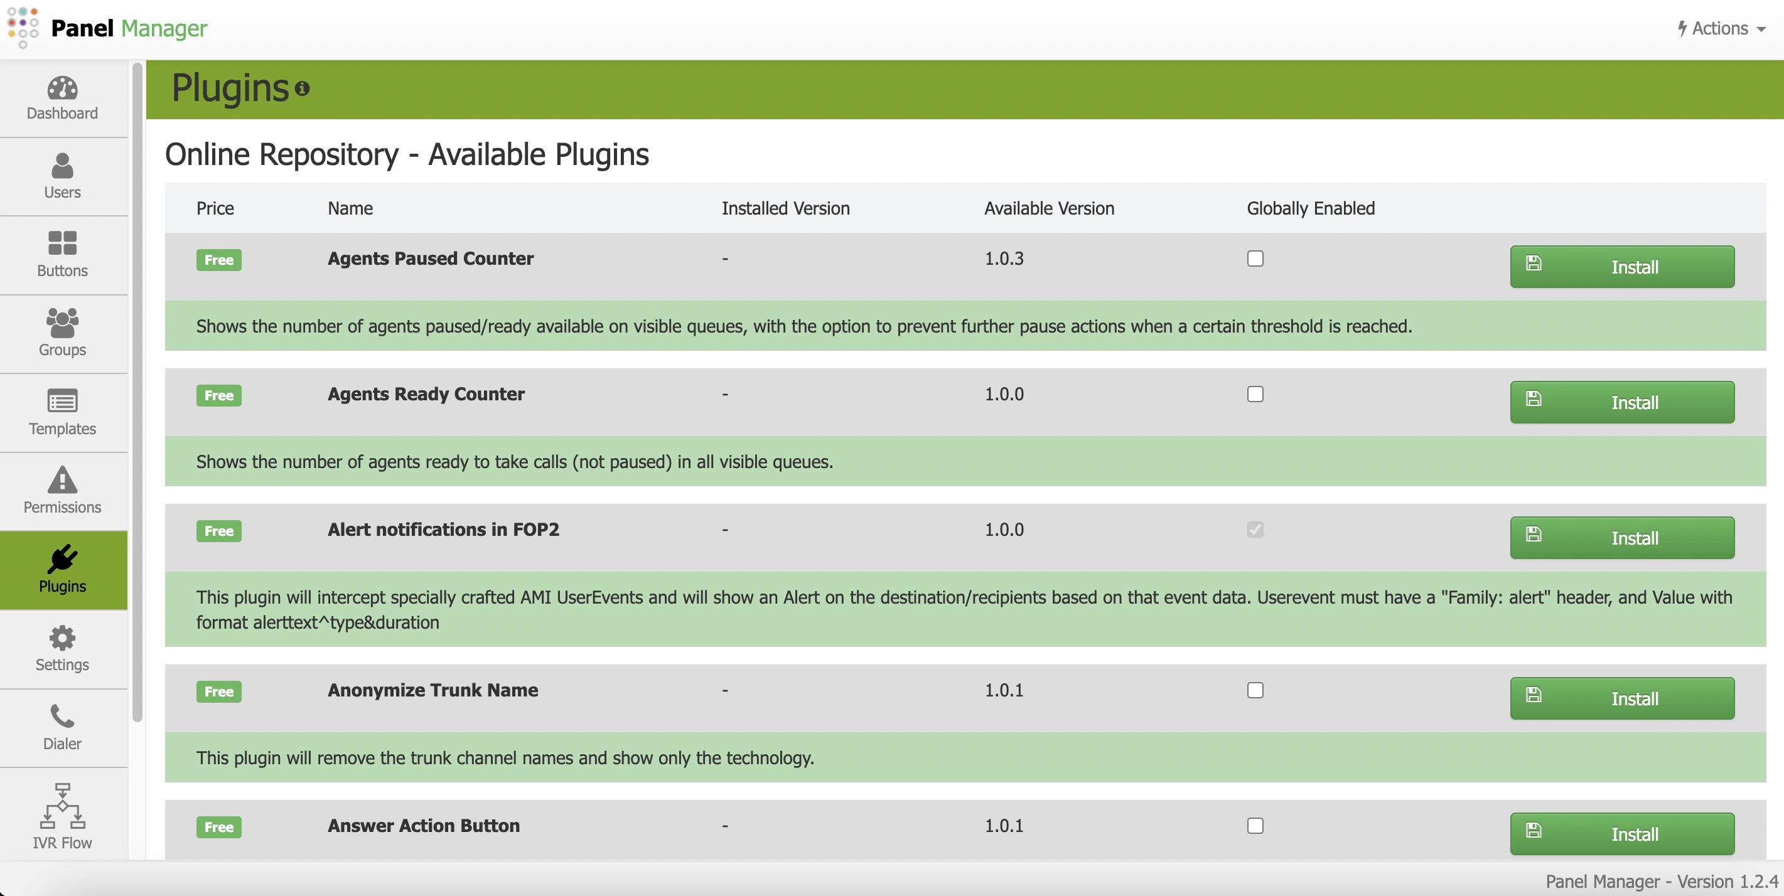1784x896 pixels.
Task: Open the Settings section
Action: point(62,649)
